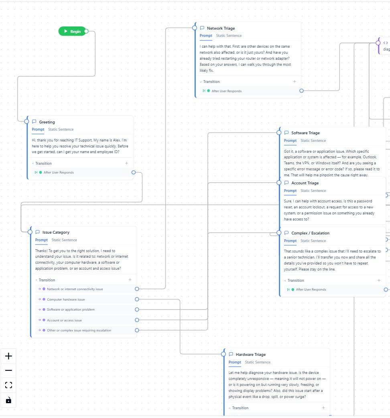This screenshot has width=390, height=418.
Task: Select 'Computer hardware issue' transition
Action: pyautogui.click(x=66, y=299)
